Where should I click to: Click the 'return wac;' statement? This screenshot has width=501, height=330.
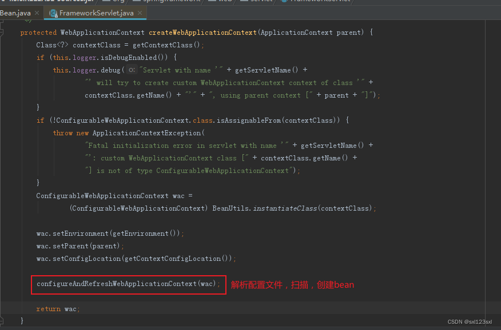click(x=58, y=309)
